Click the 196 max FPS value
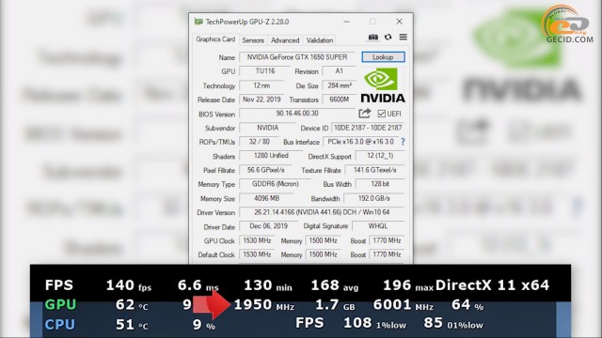 click(x=408, y=285)
